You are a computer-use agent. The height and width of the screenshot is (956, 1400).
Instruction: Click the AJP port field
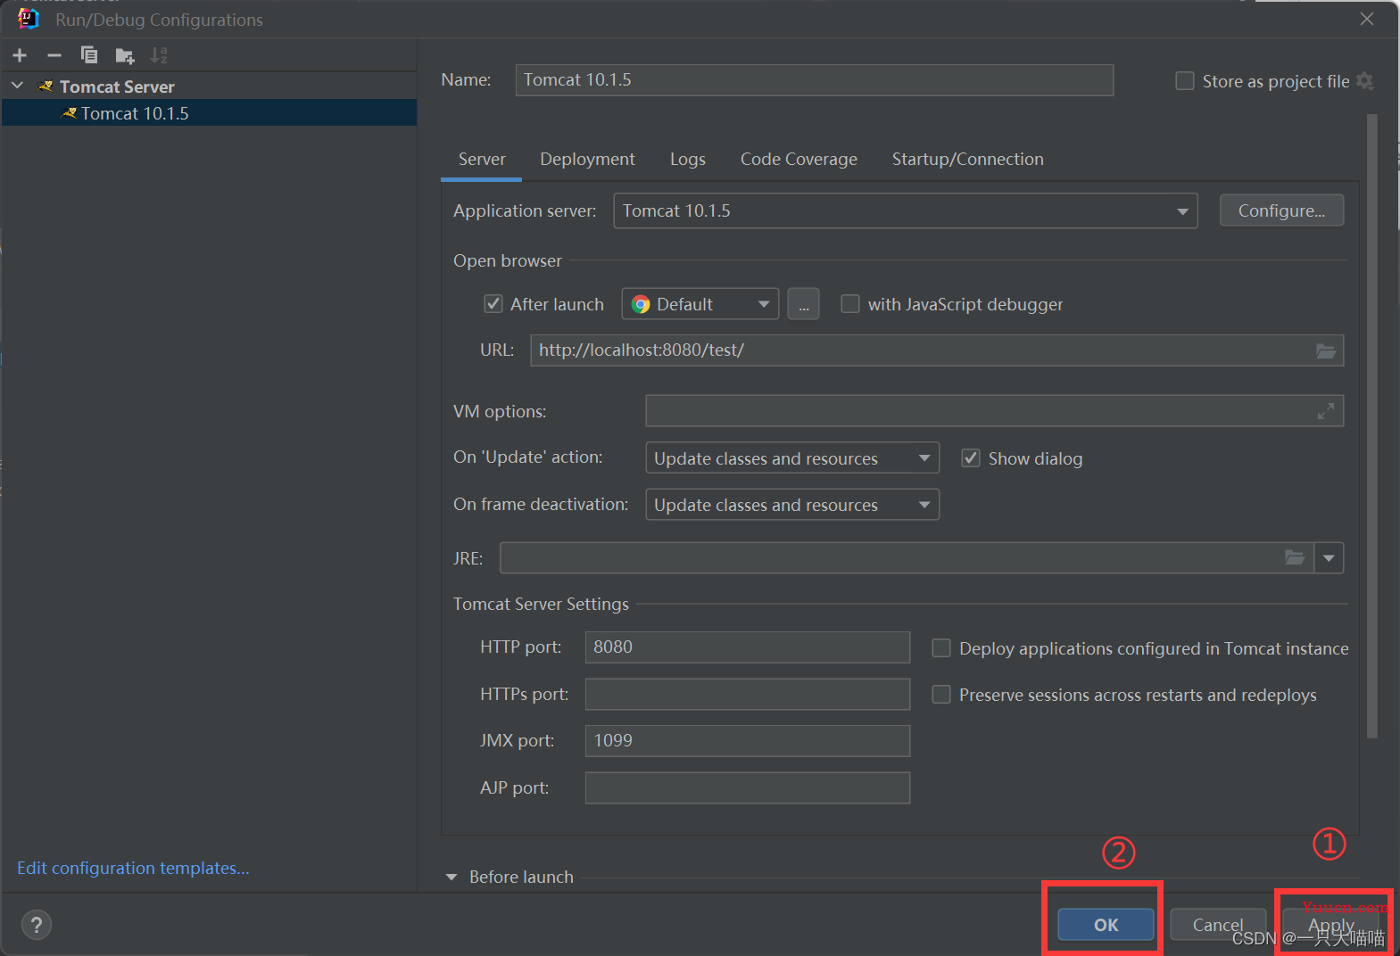click(x=748, y=787)
